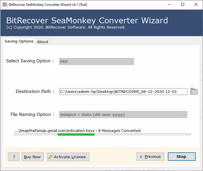Minimize the SeaMonkey Converter Wizard window
This screenshot has height=171, width=203.
click(170, 5)
